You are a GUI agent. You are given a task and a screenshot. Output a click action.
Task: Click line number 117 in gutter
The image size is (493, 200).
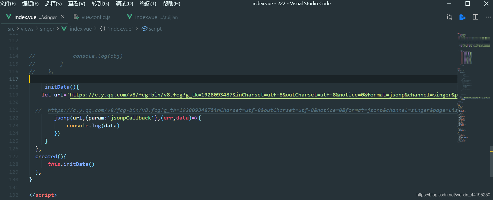tap(14, 79)
